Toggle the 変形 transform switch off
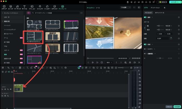The height and width of the screenshot is (109, 182). click(x=145, y=17)
